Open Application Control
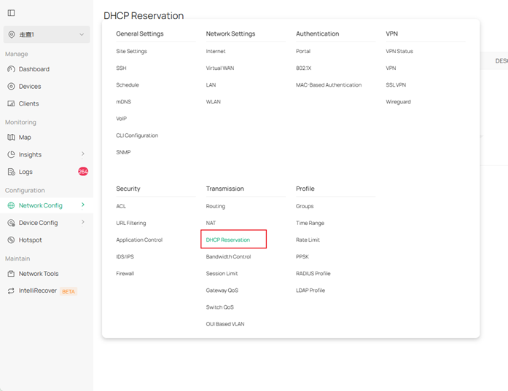Screen dimensions: 508x391 (139, 240)
